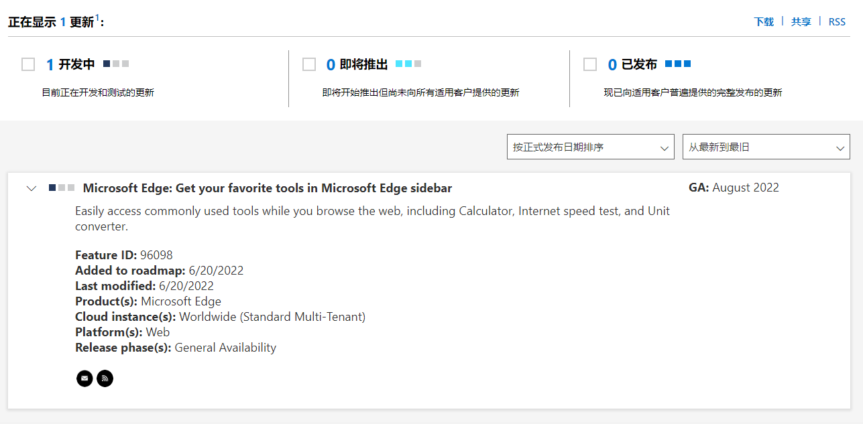Click the 即将推出 label
This screenshot has height=424, width=863.
point(363,64)
